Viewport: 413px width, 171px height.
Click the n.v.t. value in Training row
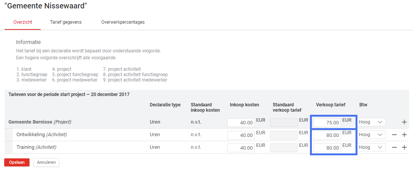click(x=196, y=147)
